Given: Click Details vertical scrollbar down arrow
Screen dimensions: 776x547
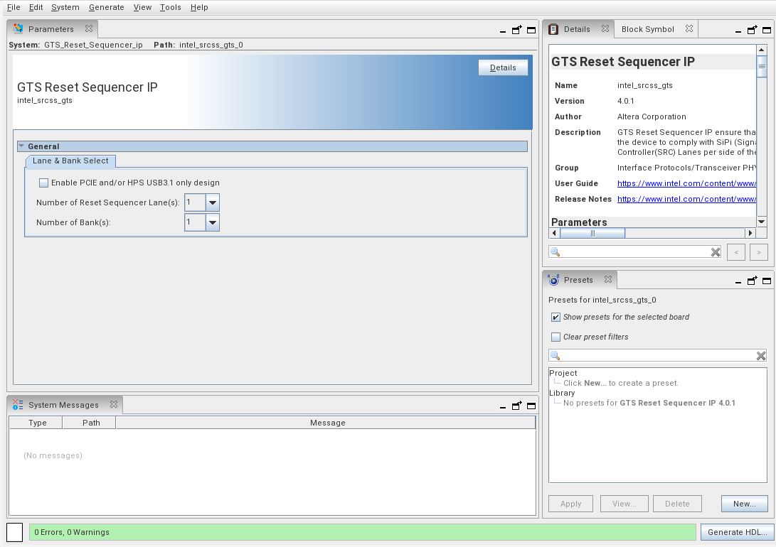Looking at the screenshot, I should point(762,222).
